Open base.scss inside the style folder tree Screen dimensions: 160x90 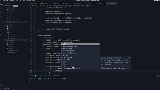12,34
